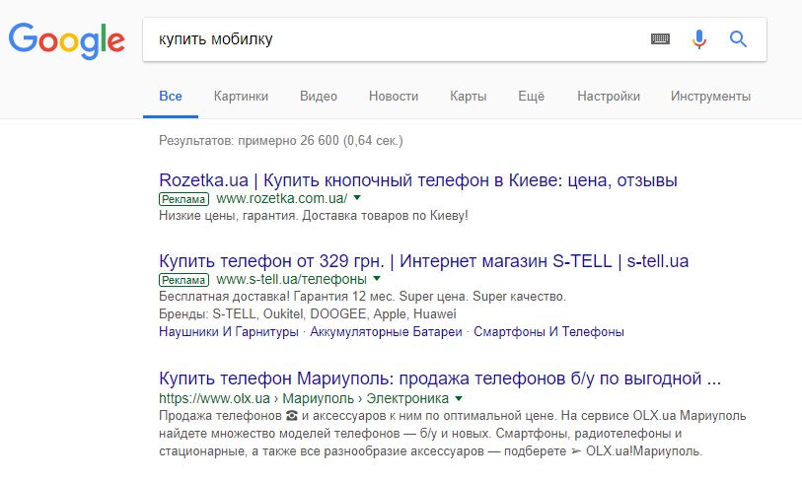This screenshot has height=482, width=802.
Task: Open the Rozetka.ua ad result title
Action: (418, 180)
